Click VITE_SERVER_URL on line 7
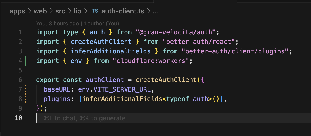This screenshot has height=136, width=311. [x=122, y=89]
